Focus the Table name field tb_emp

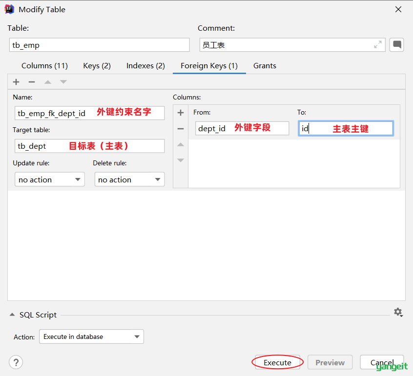pos(99,45)
